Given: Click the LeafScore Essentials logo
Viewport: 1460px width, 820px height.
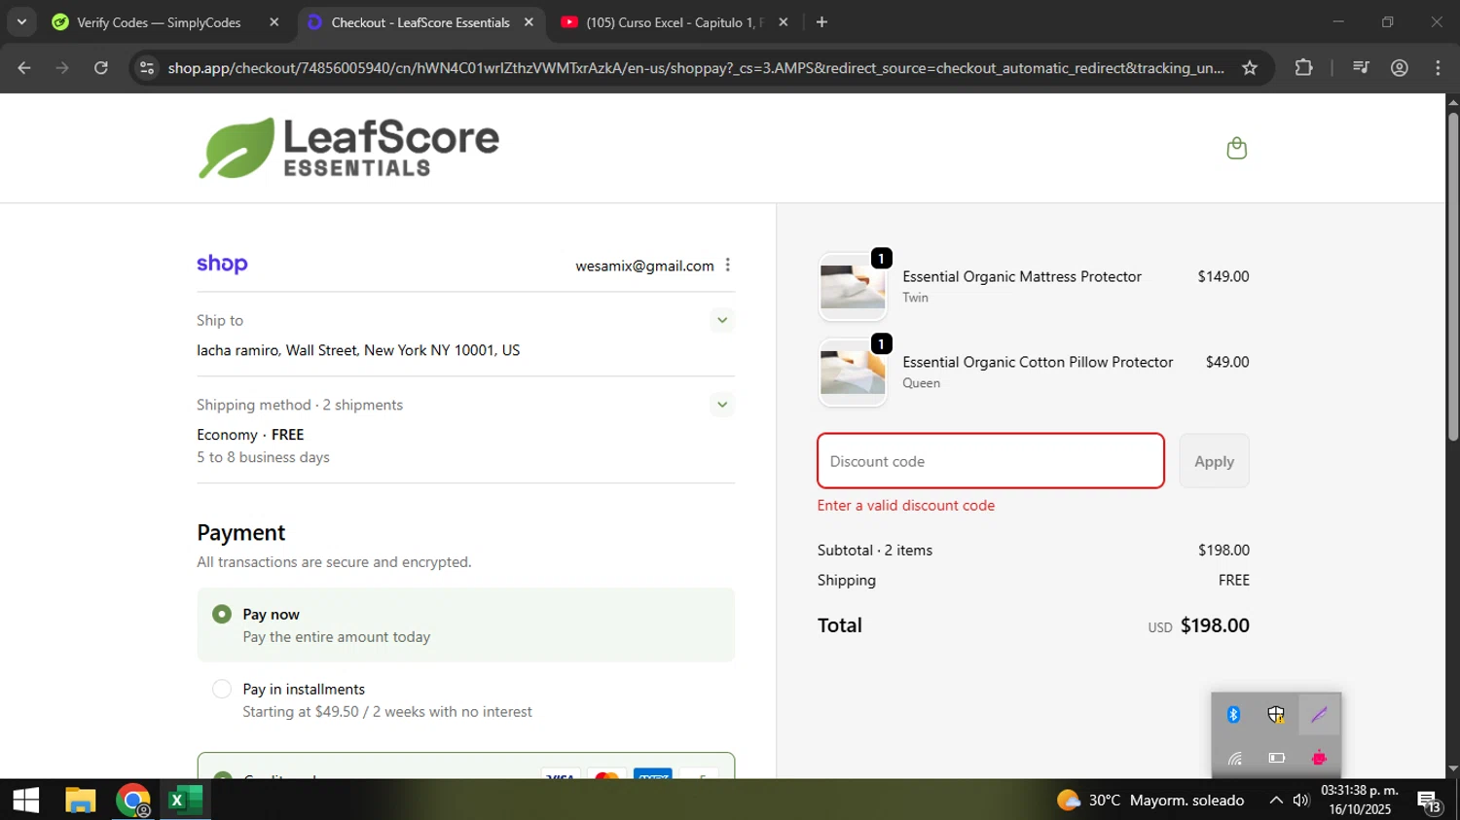Looking at the screenshot, I should click(348, 148).
